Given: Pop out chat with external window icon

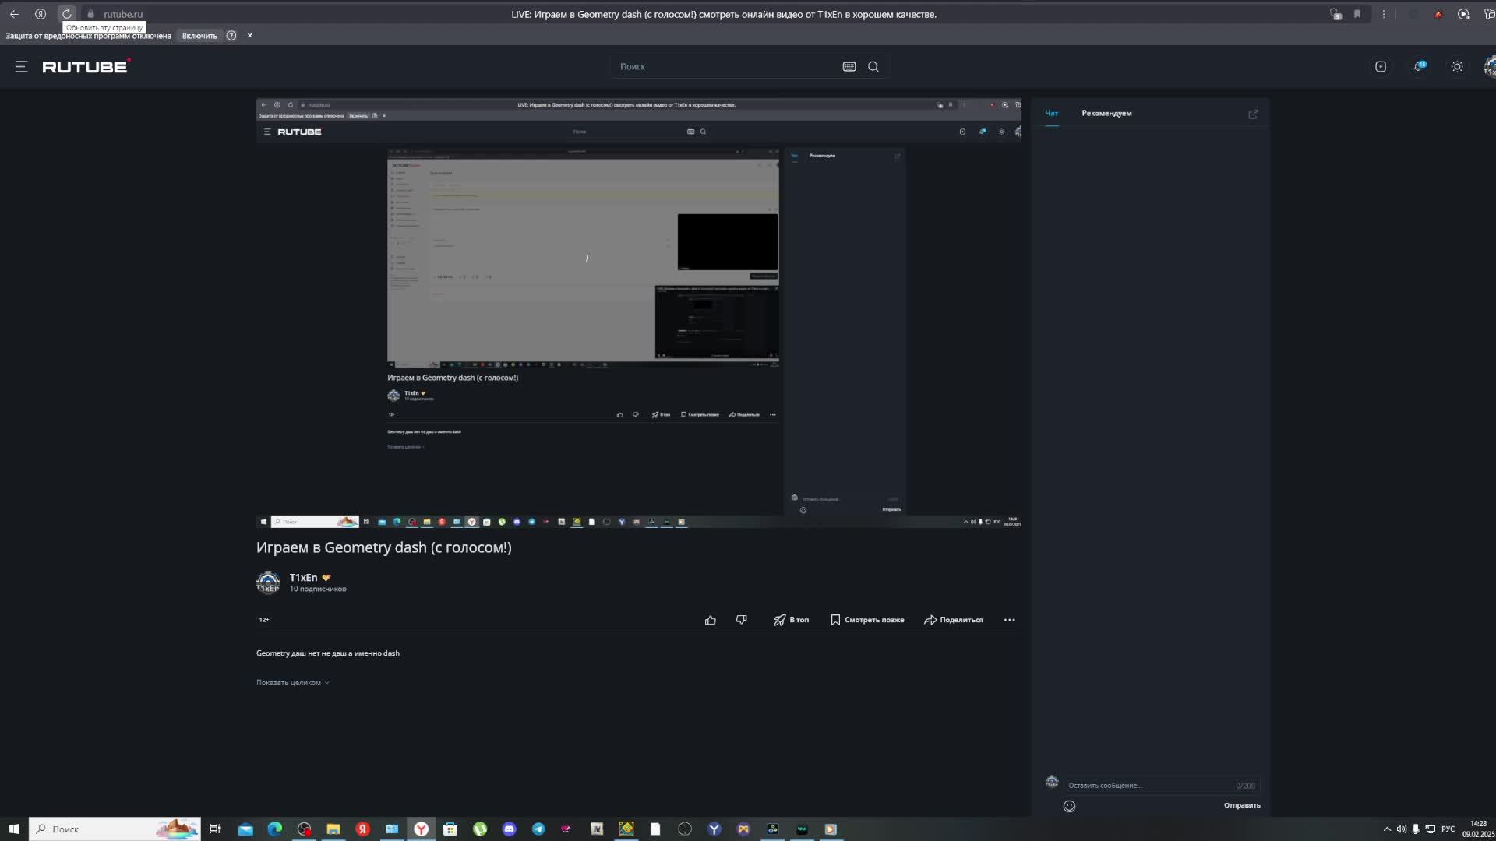Looking at the screenshot, I should pos(1253,114).
